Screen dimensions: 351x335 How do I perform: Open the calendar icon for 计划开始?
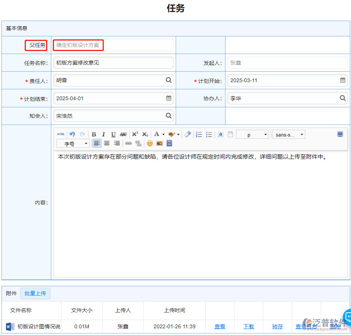[342, 80]
